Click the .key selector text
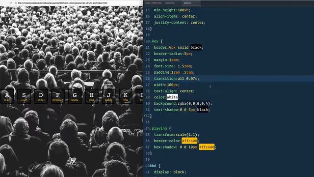This screenshot has width=314, height=177. click(x=155, y=41)
